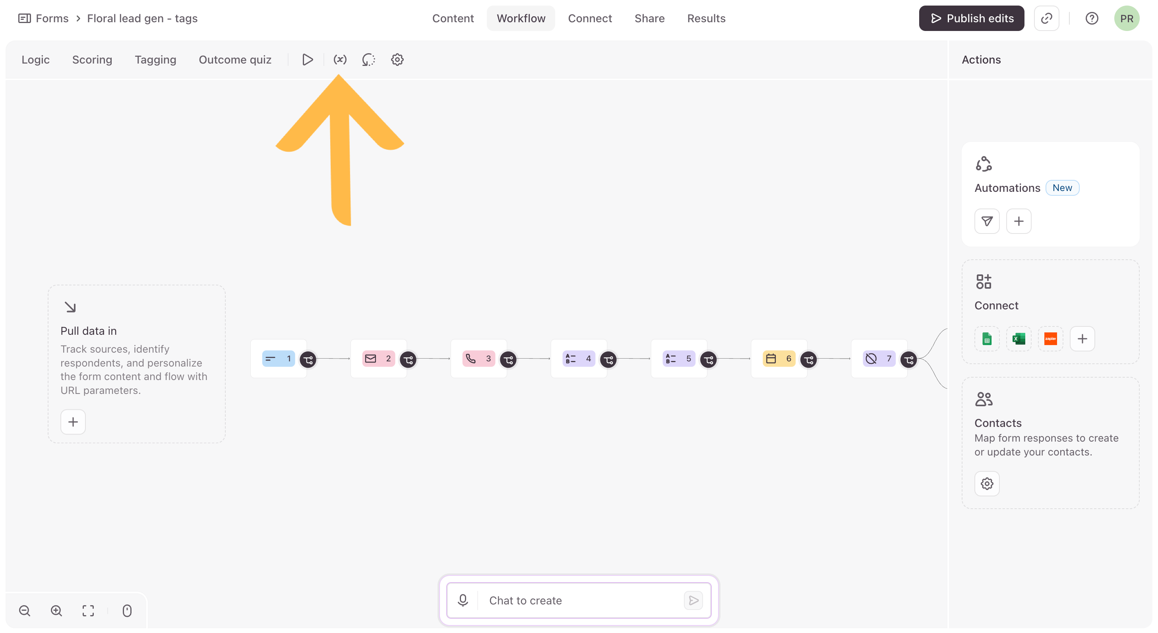Zoom in the workflow canvas
Viewport: 1158px width, 633px height.
pyautogui.click(x=56, y=611)
